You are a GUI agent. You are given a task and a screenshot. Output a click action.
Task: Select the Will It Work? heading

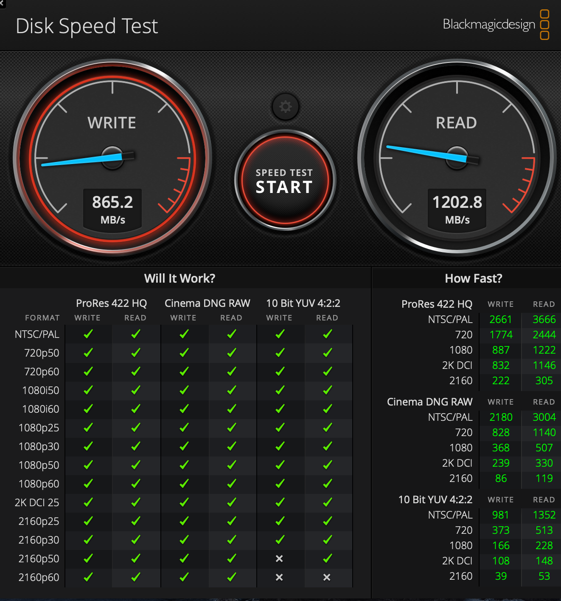[x=180, y=278]
